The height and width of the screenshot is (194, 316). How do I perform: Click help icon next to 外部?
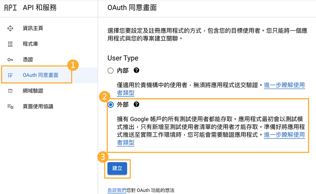click(x=136, y=104)
